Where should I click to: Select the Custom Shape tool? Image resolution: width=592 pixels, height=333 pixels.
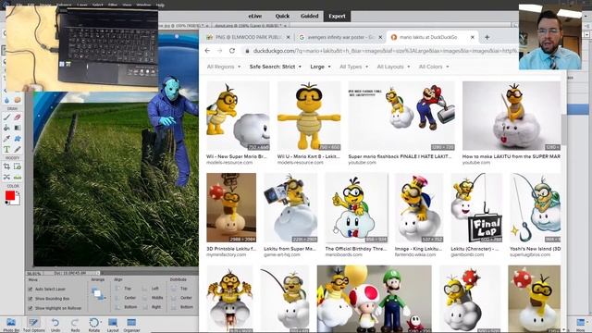pos(18,139)
